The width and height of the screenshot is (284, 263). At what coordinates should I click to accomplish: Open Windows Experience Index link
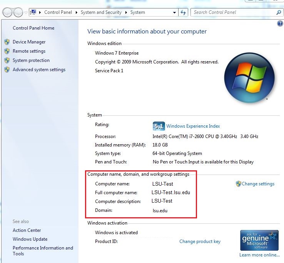point(193,126)
